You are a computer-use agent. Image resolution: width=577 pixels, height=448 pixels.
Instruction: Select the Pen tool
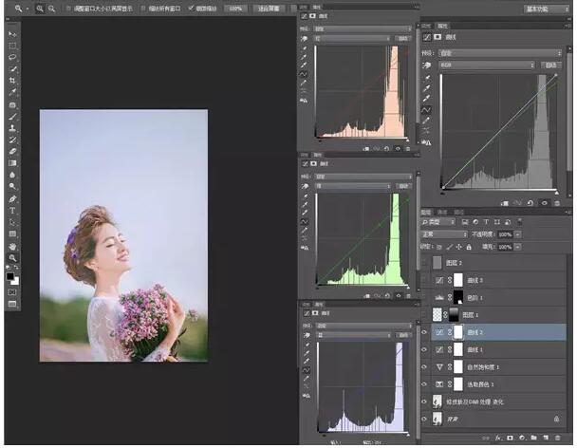point(13,199)
